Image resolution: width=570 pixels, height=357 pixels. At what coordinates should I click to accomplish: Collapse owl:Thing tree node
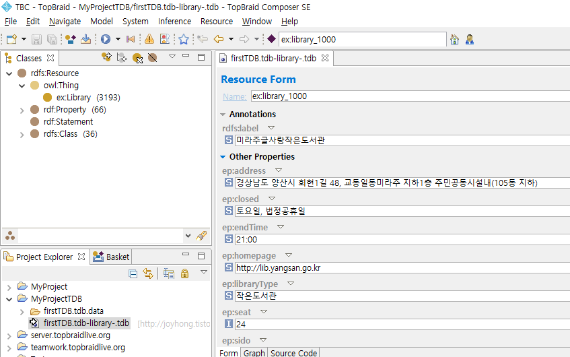tap(22, 86)
